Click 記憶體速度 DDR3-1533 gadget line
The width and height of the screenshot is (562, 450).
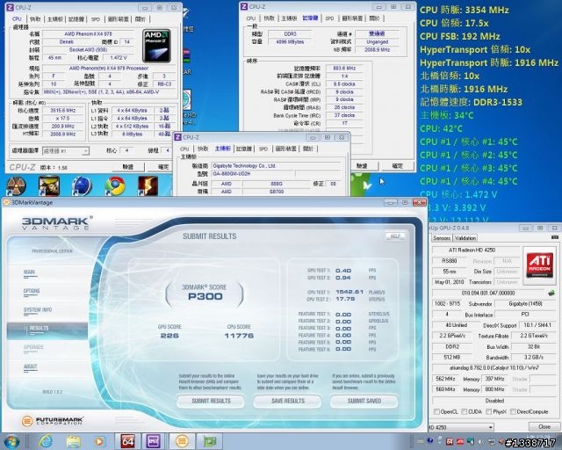coord(471,102)
